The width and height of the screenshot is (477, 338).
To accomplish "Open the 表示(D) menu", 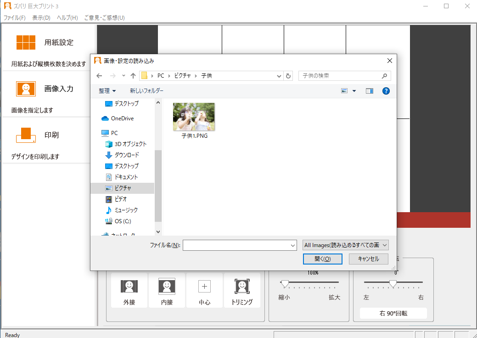I will tap(40, 17).
